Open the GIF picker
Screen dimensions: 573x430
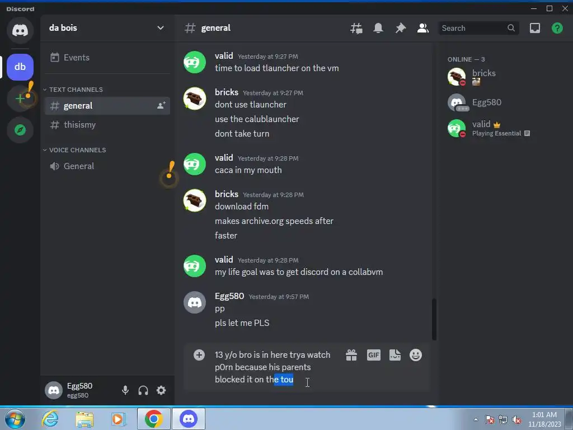click(373, 354)
